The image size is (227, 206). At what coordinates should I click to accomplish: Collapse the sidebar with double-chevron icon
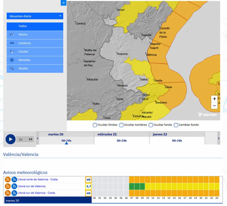[63, 3]
